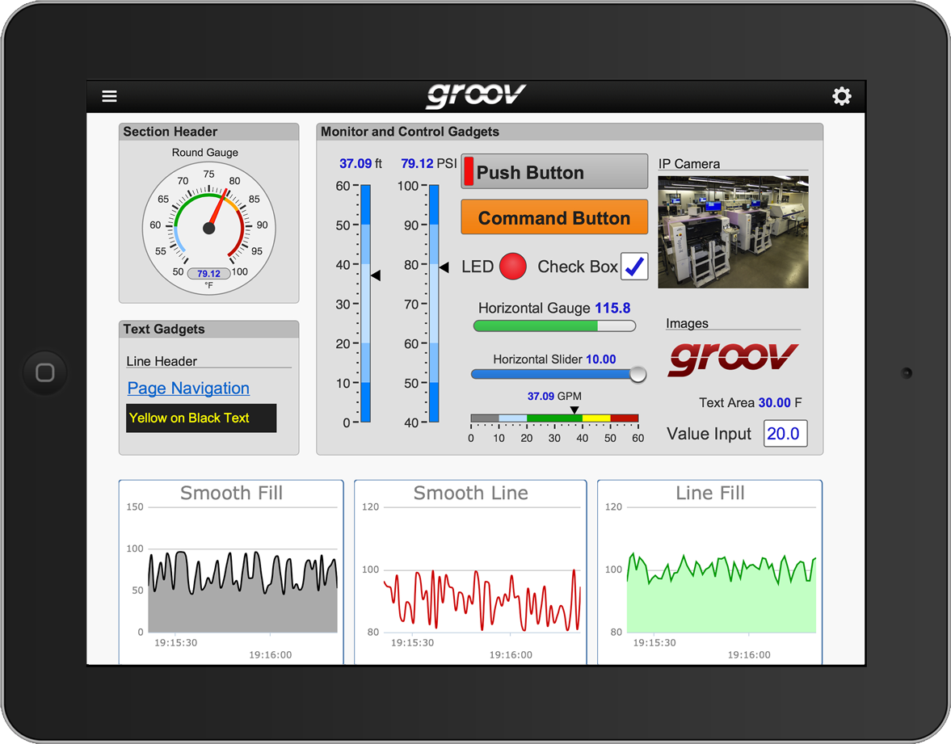Toggle the Push Button

554,171
